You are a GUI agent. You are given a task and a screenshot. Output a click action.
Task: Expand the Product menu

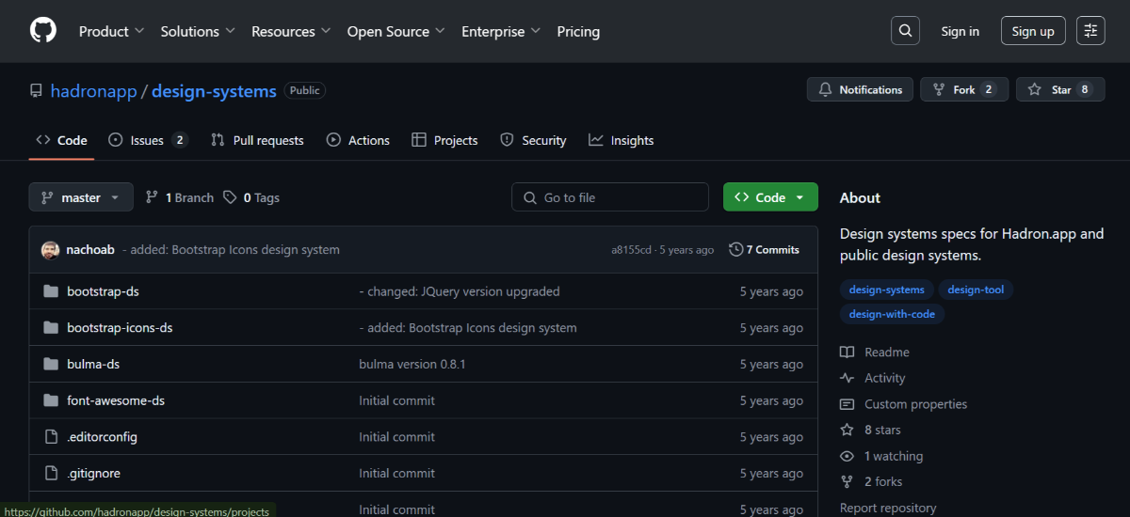point(111,31)
